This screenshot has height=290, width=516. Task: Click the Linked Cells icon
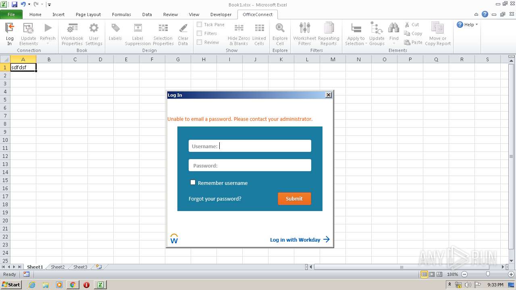(259, 28)
